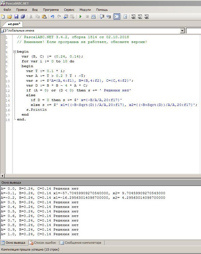
Task: Save all files with the multi-disk icon
Action: [x=23, y=17]
